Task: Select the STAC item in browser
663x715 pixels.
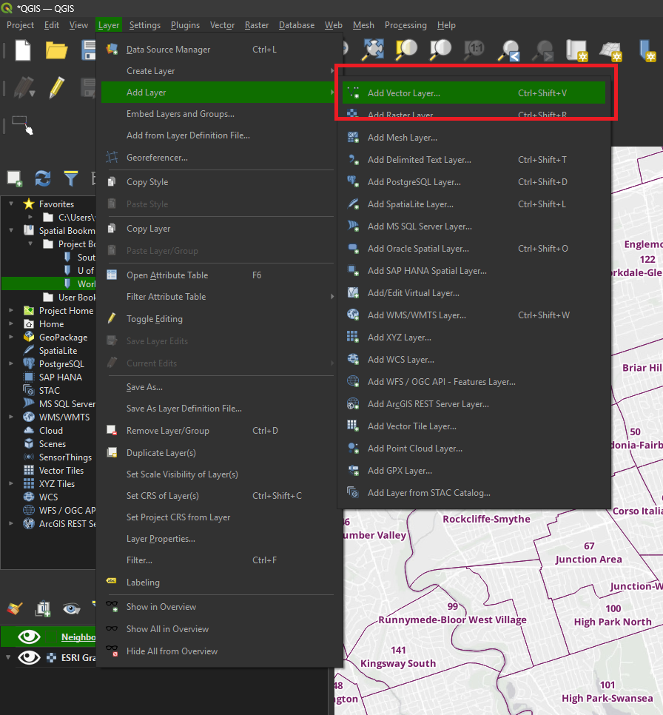Action: click(50, 390)
